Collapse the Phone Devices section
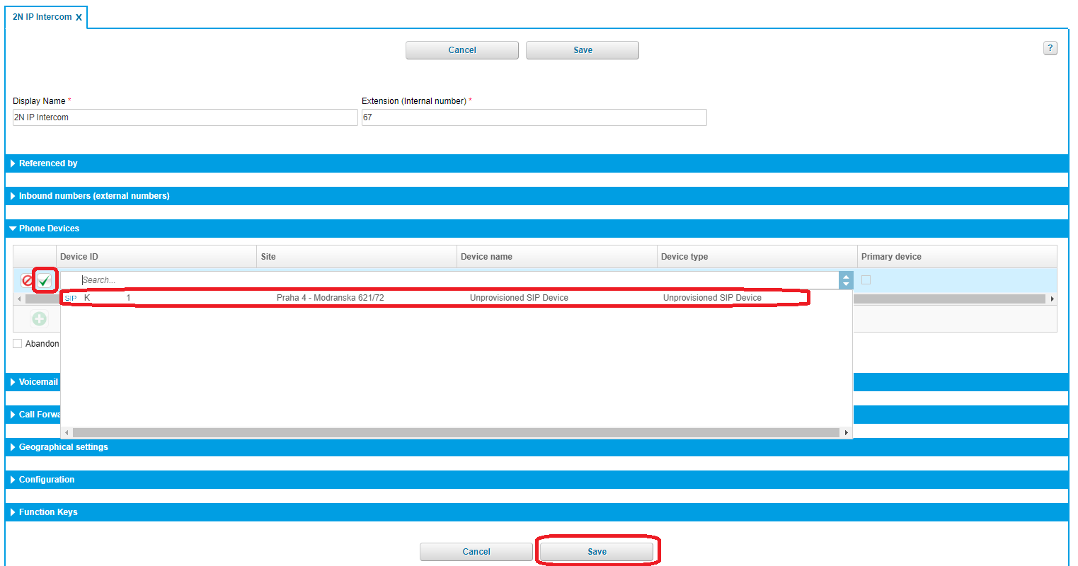The image size is (1078, 566). point(49,229)
